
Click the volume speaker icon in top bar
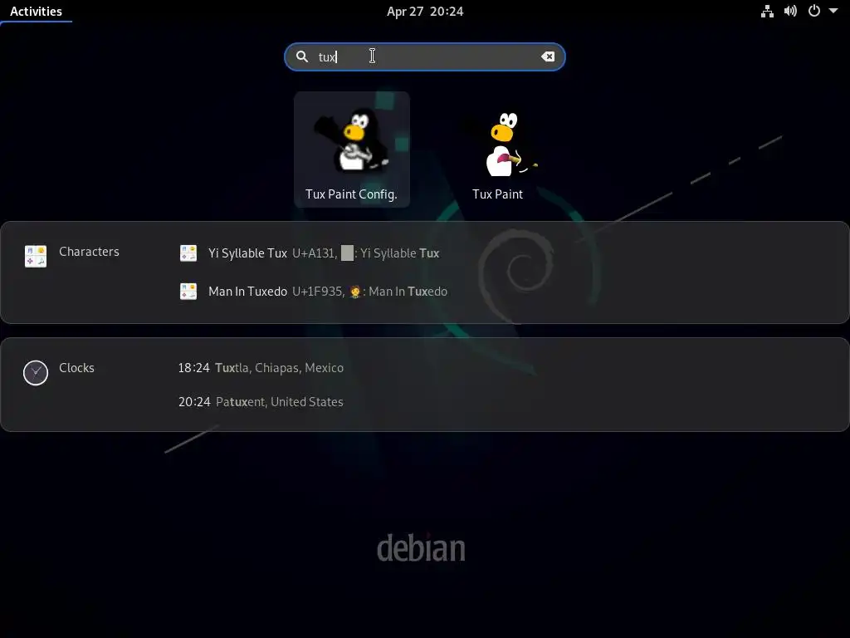click(790, 11)
